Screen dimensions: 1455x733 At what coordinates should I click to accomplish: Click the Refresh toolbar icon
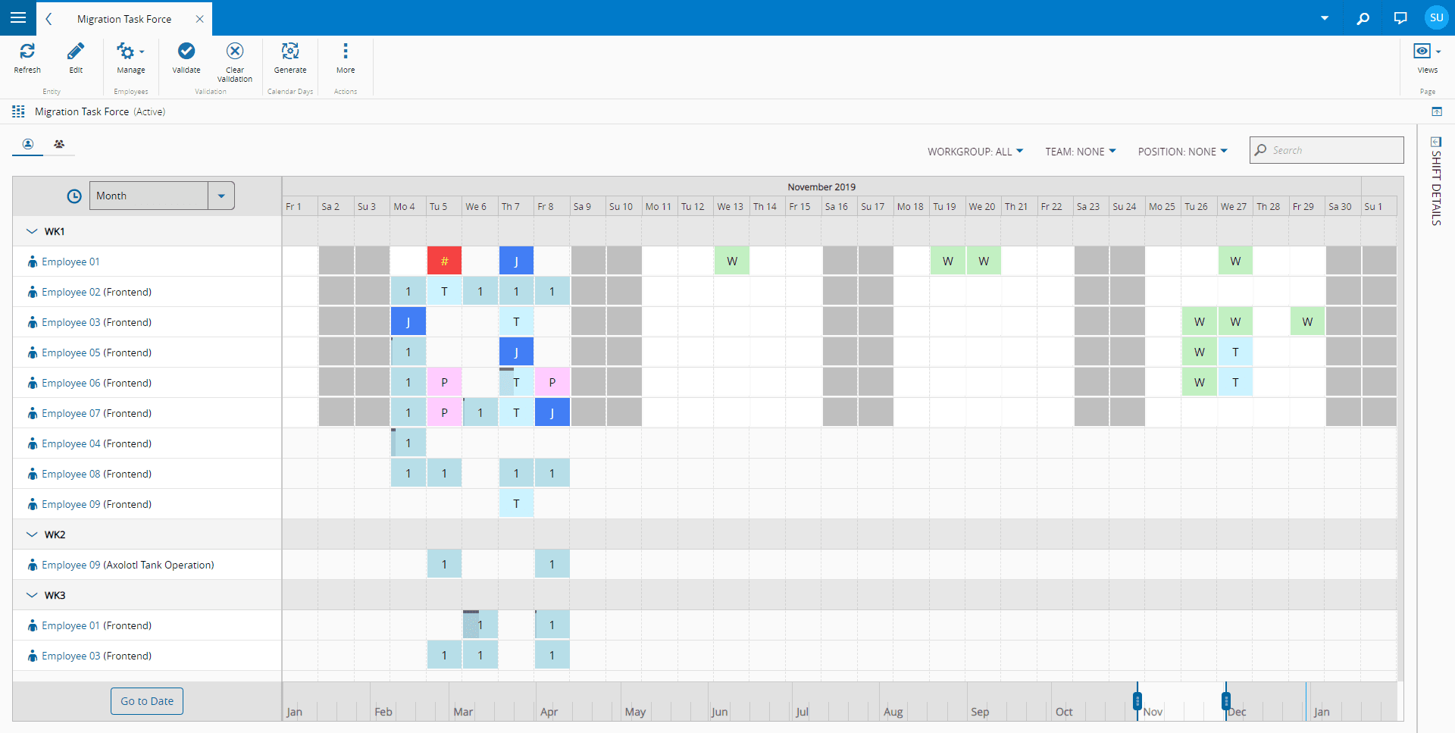coord(27,52)
